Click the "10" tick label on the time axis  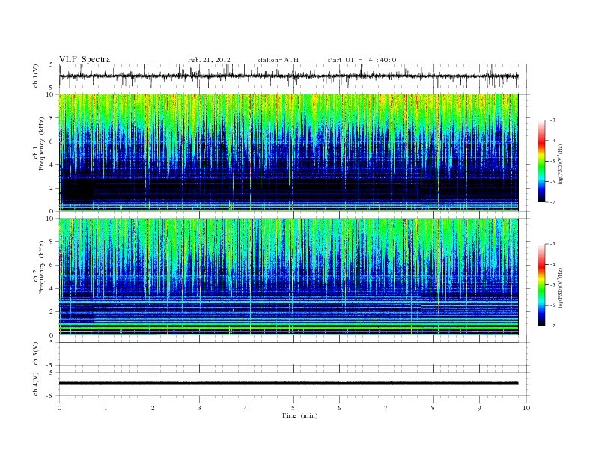pyautogui.click(x=526, y=408)
